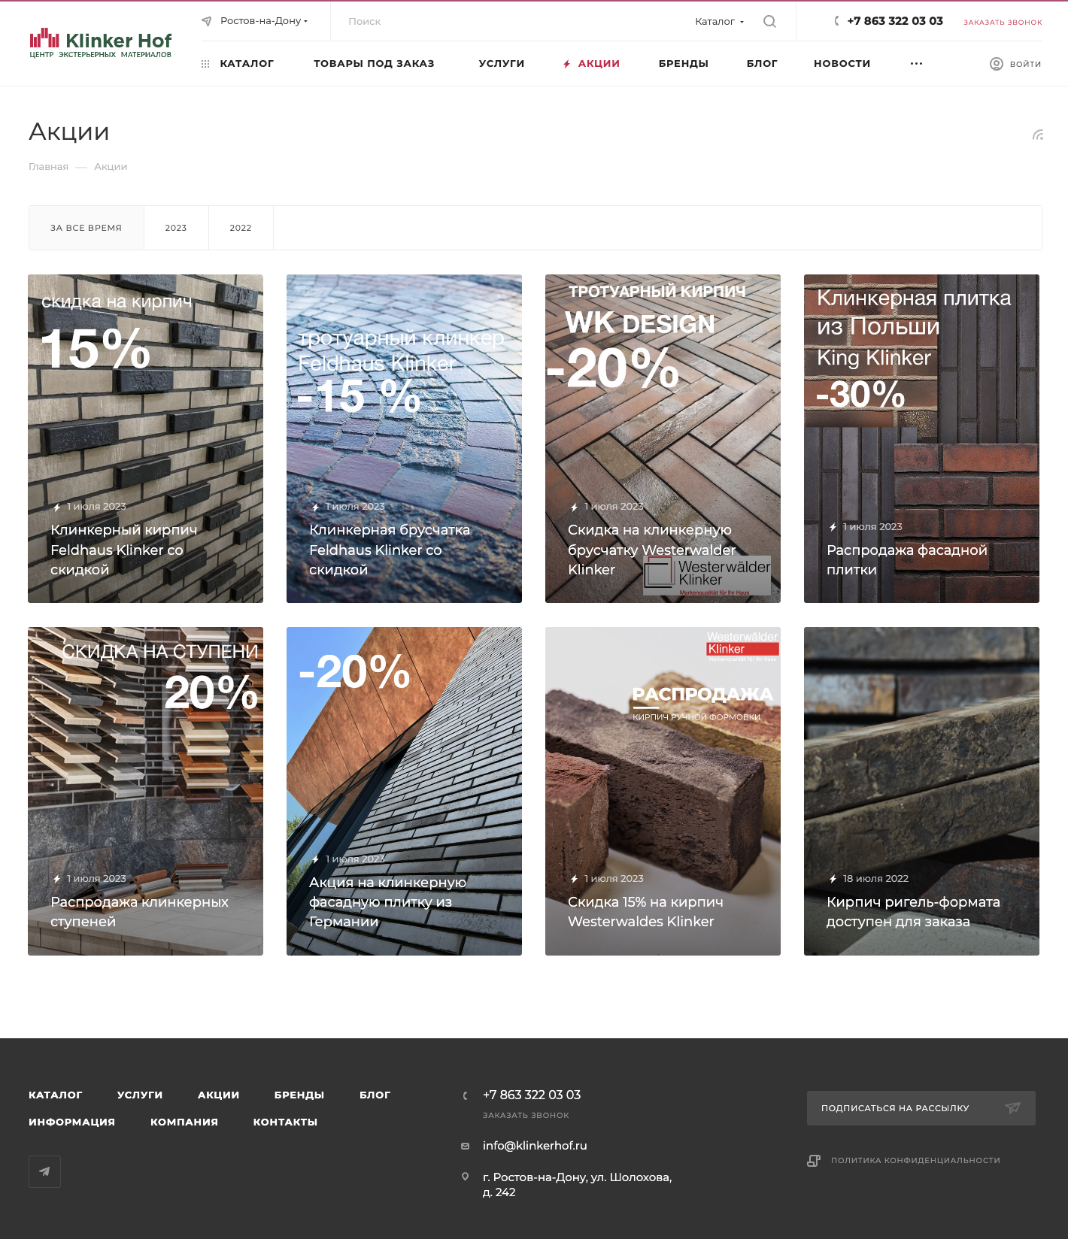Viewport: 1068px width, 1239px height.
Task: Open the King Klinker -30% promo card
Action: click(921, 438)
